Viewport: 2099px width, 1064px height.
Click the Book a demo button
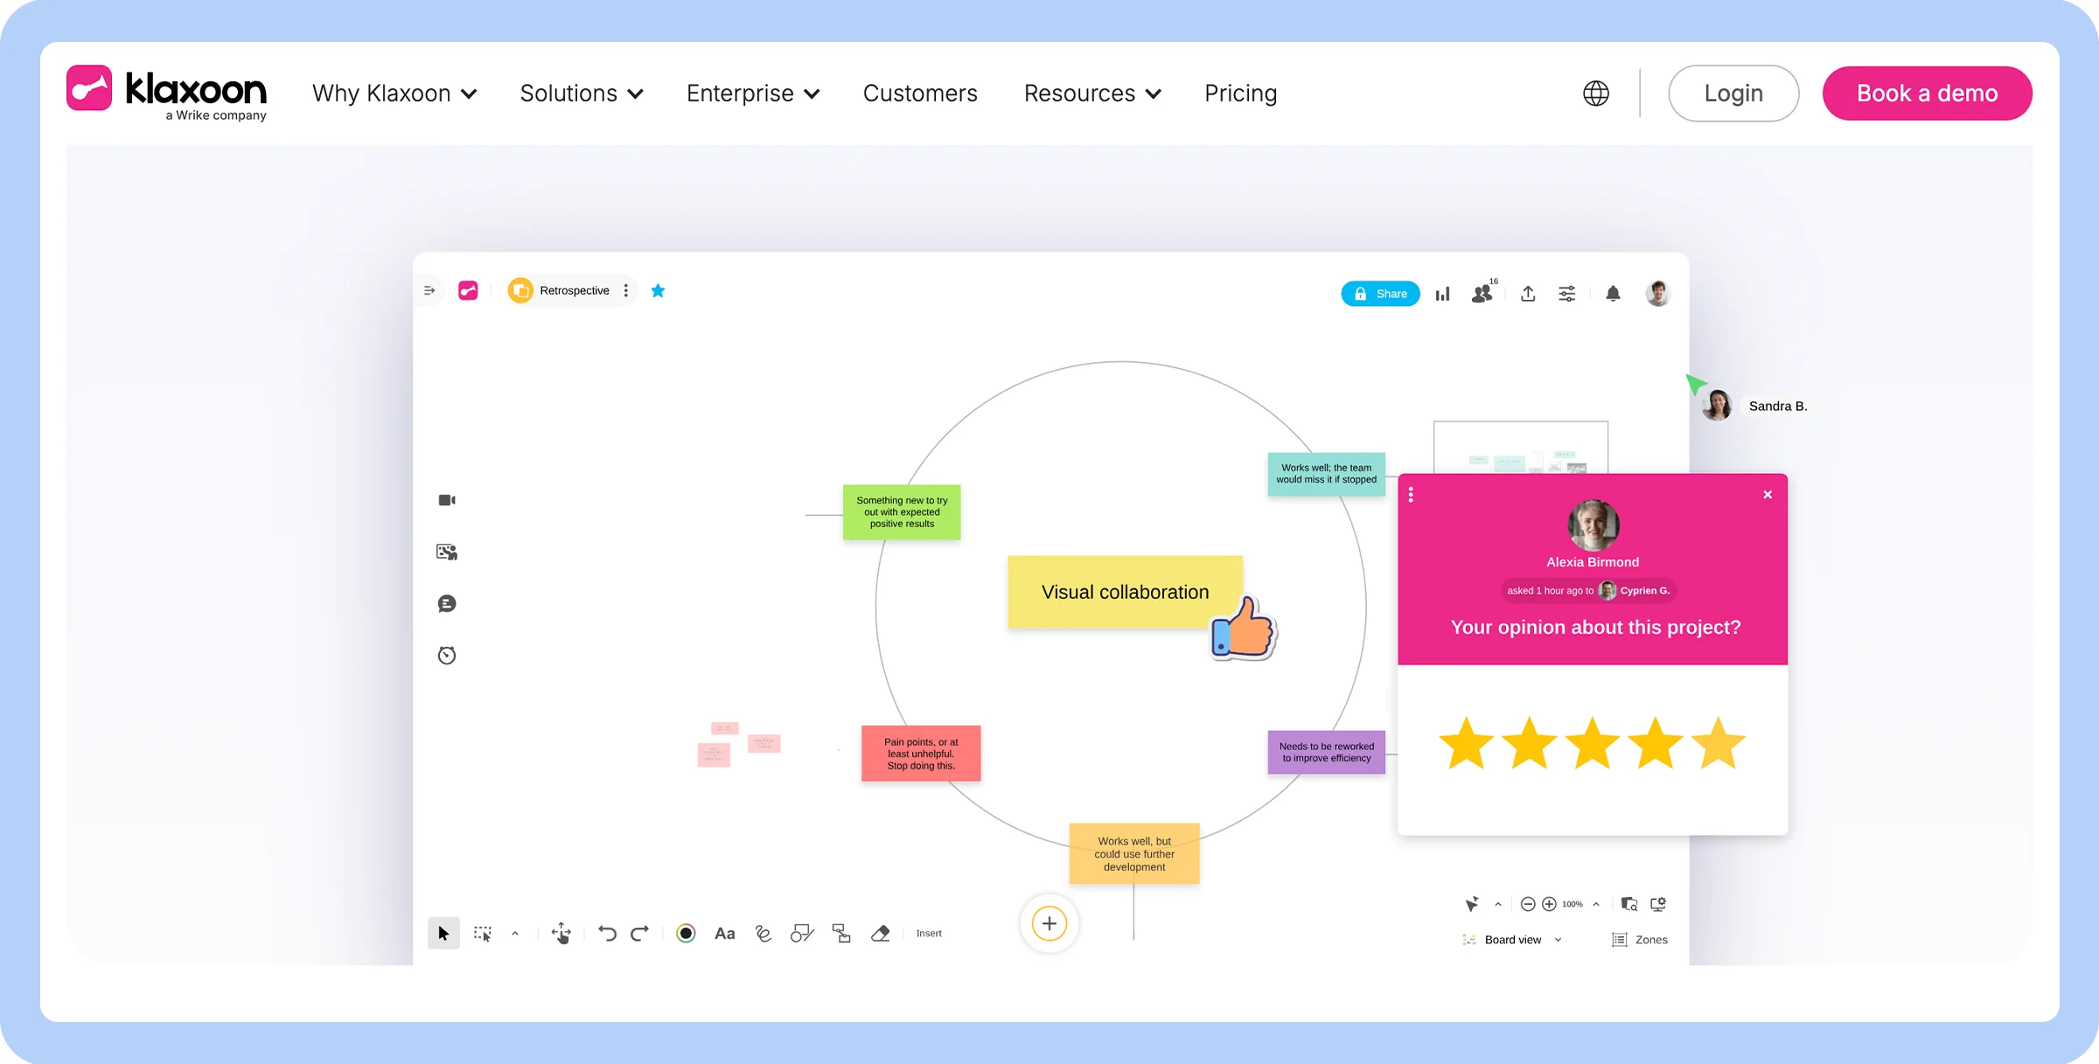coord(1927,94)
